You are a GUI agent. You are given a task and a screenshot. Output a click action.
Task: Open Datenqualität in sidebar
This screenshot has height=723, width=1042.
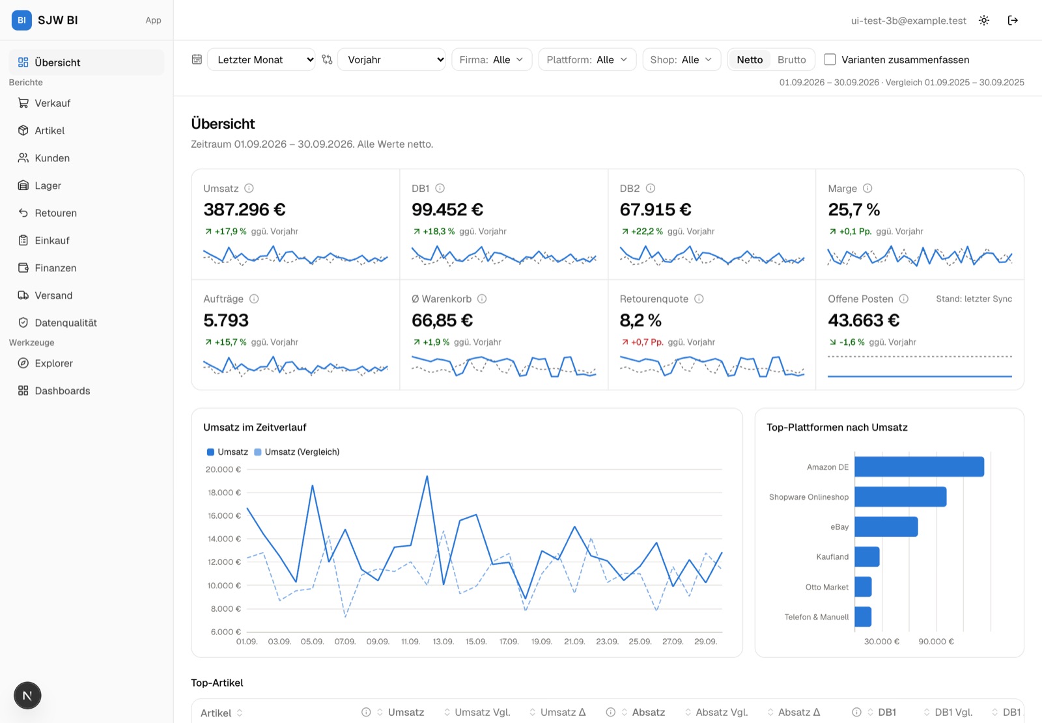87,323
